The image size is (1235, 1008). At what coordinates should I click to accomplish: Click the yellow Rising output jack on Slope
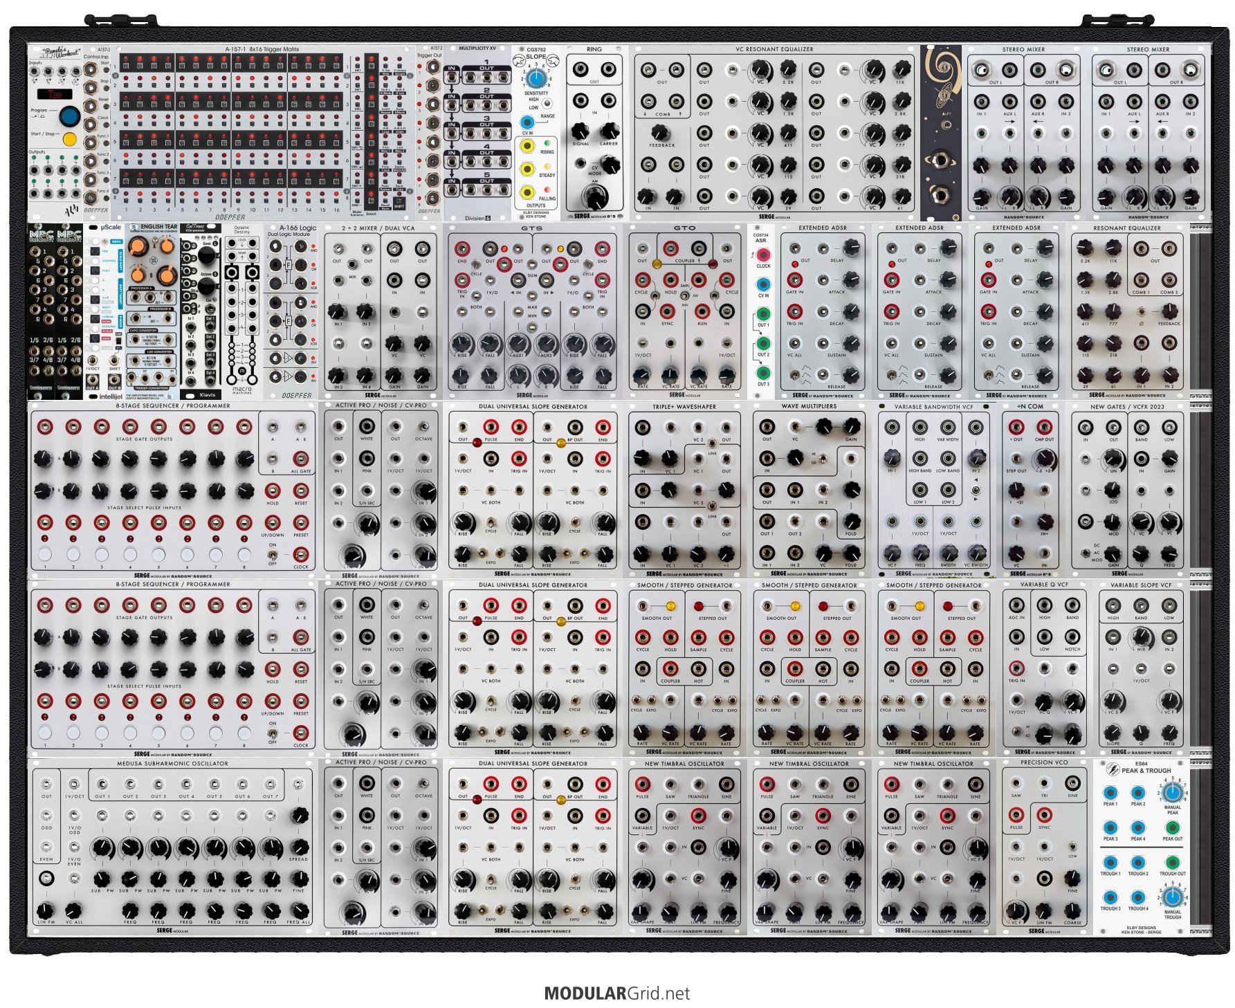point(527,146)
